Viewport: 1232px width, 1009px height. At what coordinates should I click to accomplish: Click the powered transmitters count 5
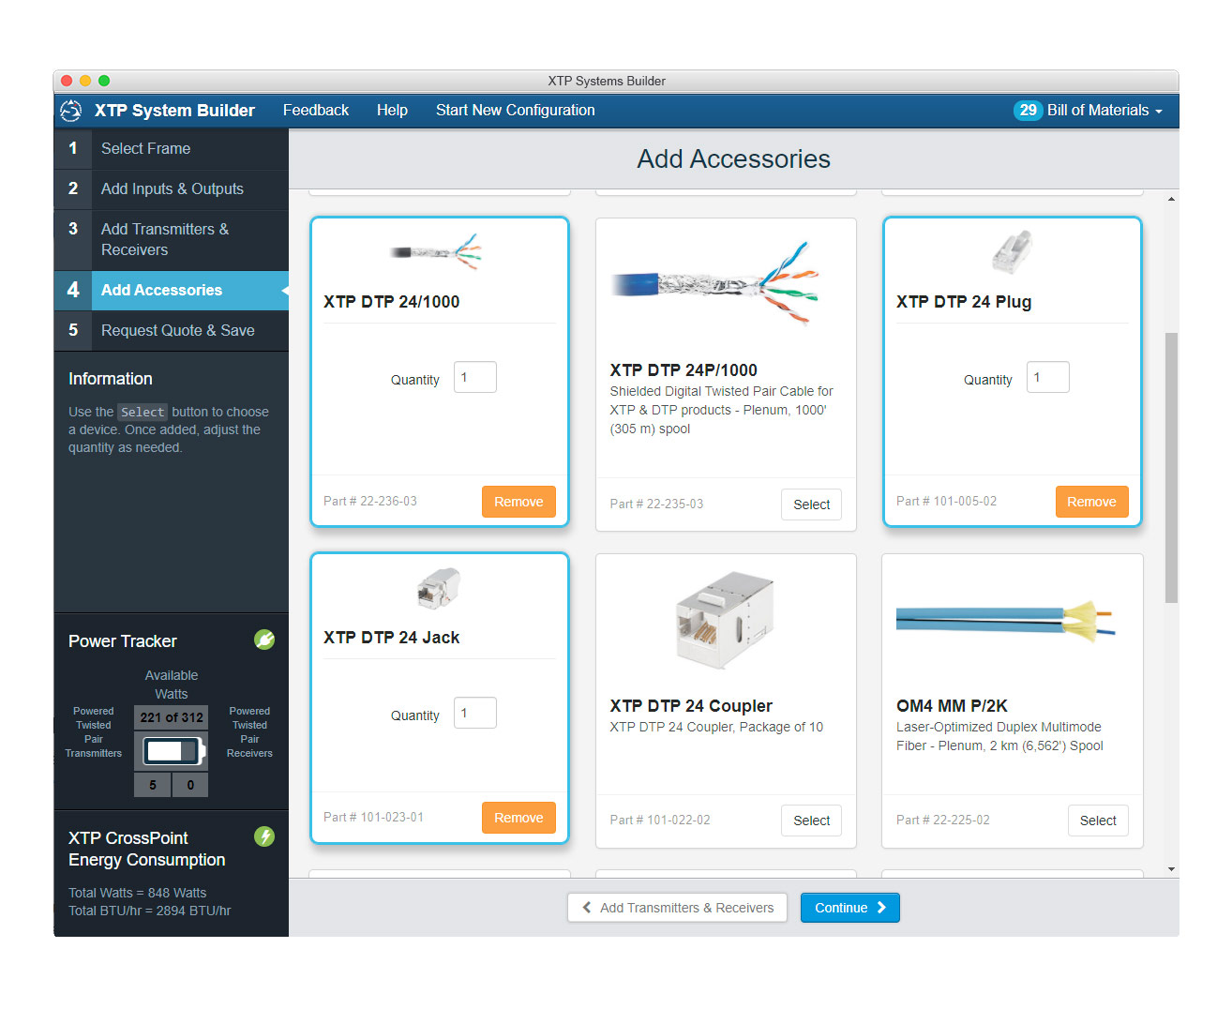pyautogui.click(x=153, y=785)
